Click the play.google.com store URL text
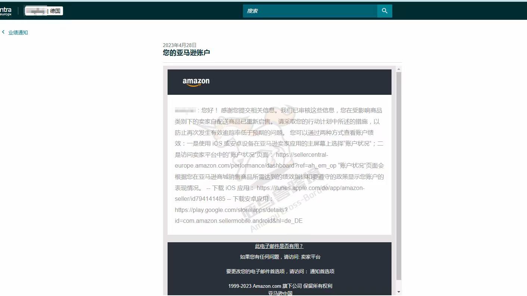 point(238,215)
